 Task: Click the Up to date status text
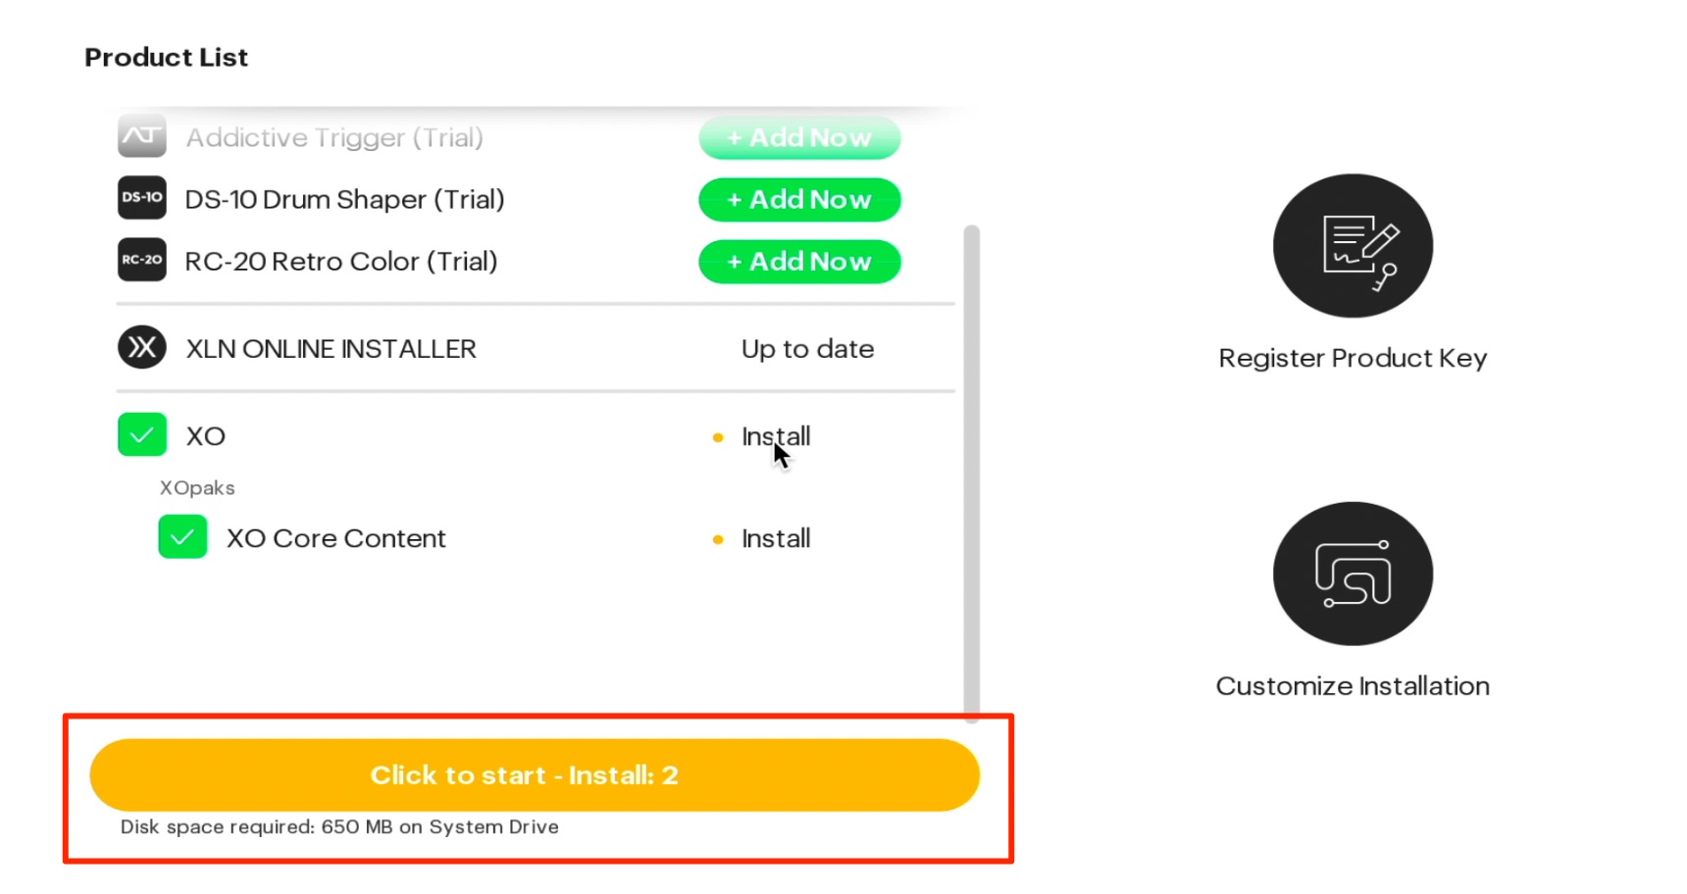pyautogui.click(x=808, y=349)
